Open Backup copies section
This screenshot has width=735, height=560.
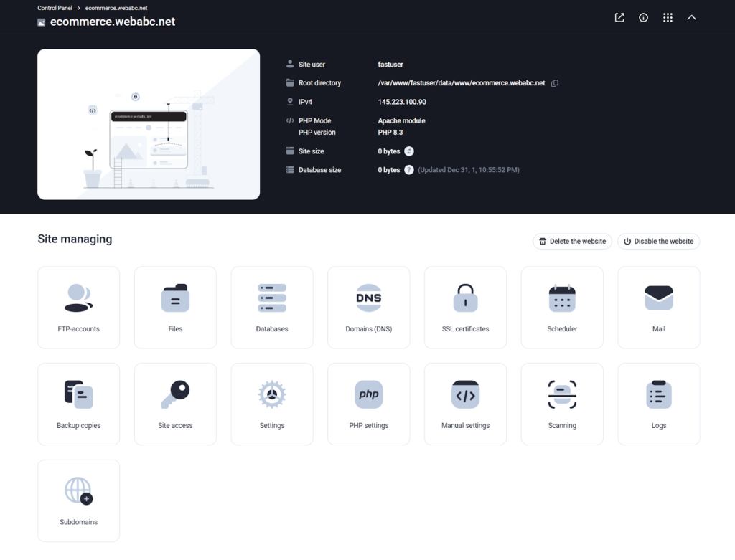coord(78,404)
